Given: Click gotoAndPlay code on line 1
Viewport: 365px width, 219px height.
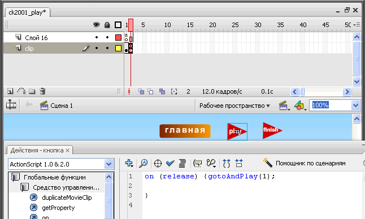Looking at the screenshot, I should (233, 177).
